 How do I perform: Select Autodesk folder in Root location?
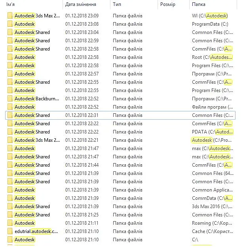point(120,57)
